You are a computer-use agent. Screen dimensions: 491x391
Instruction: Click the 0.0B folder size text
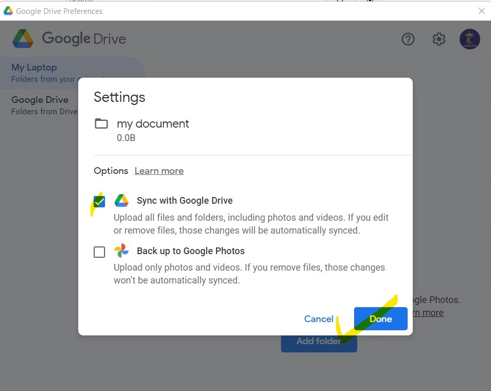[126, 138]
